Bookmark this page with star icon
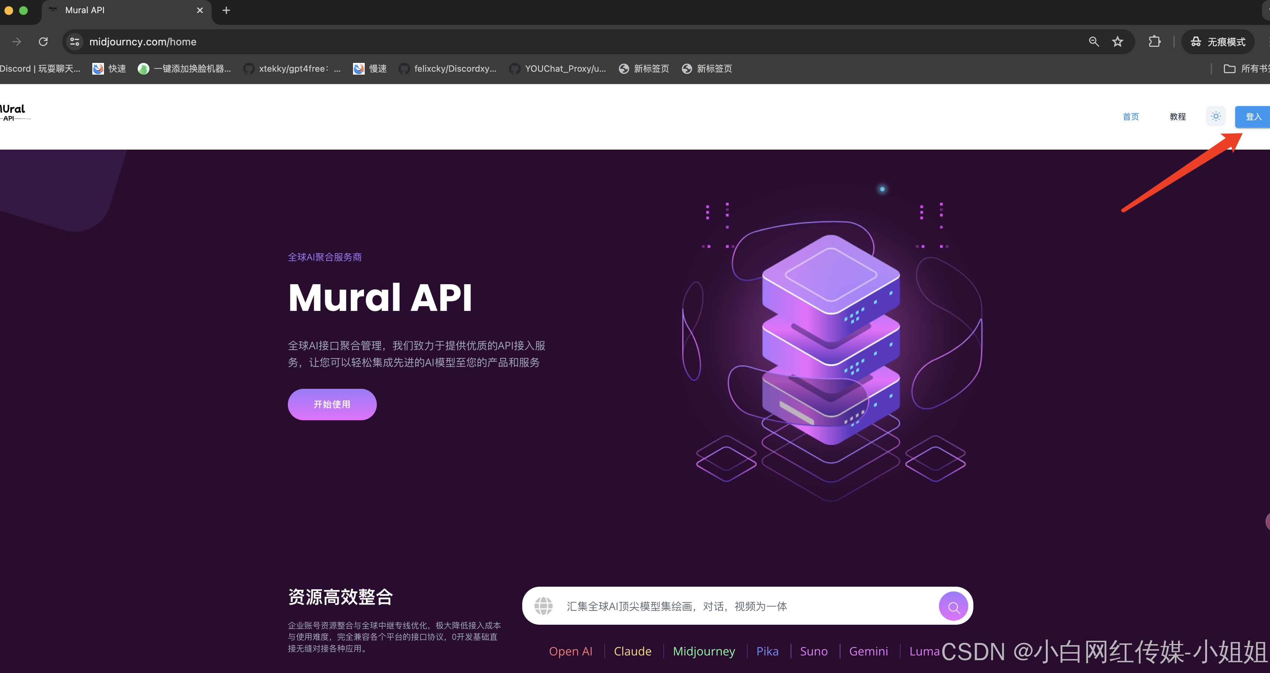Viewport: 1270px width, 673px height. coord(1117,42)
